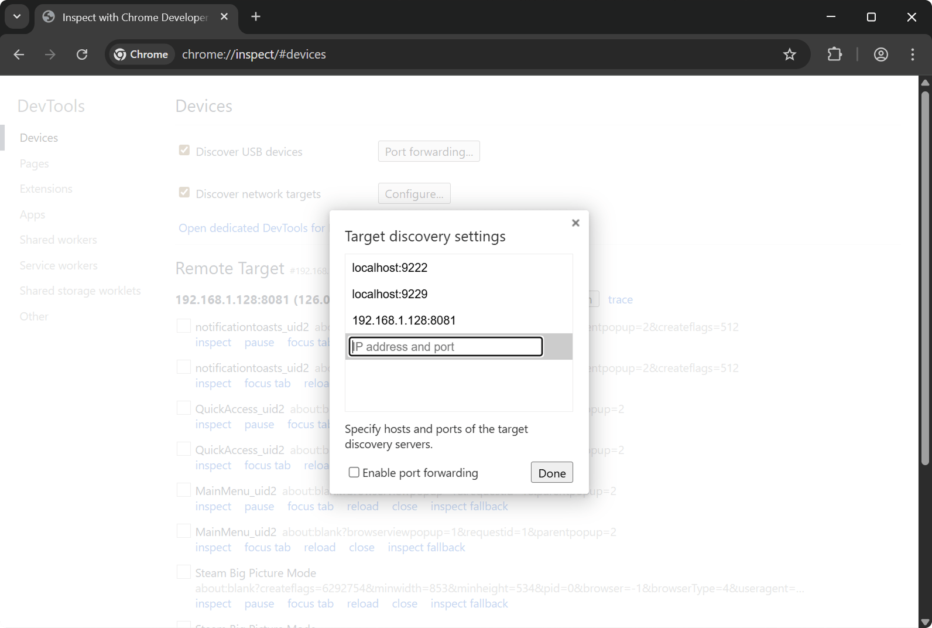Open the Pages section in sidebar
932x628 pixels.
[34, 163]
